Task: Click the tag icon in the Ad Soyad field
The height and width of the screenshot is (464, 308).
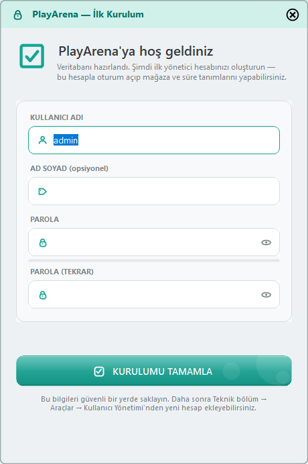Action: click(43, 192)
